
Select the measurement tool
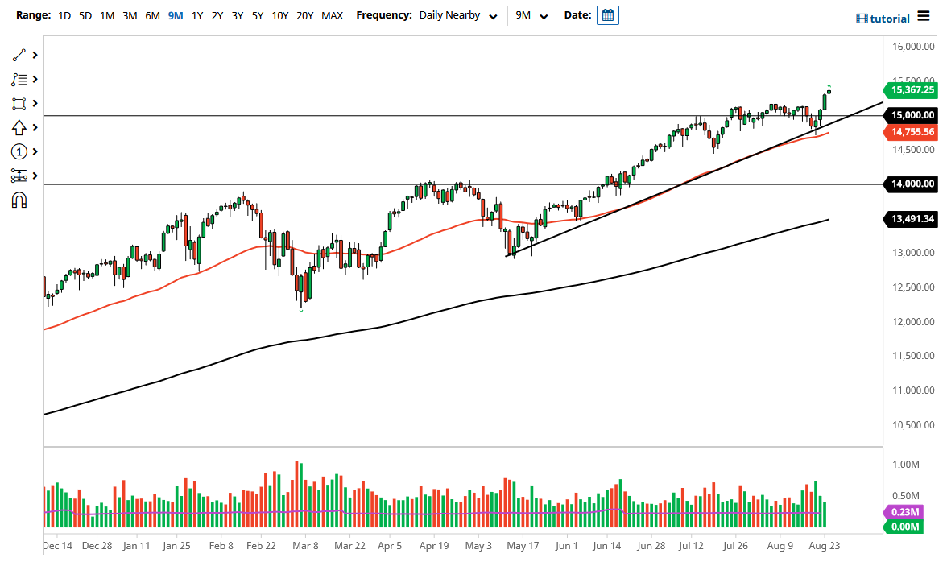(x=18, y=176)
